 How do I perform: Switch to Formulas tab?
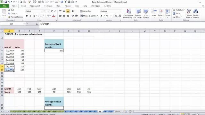(48, 6)
